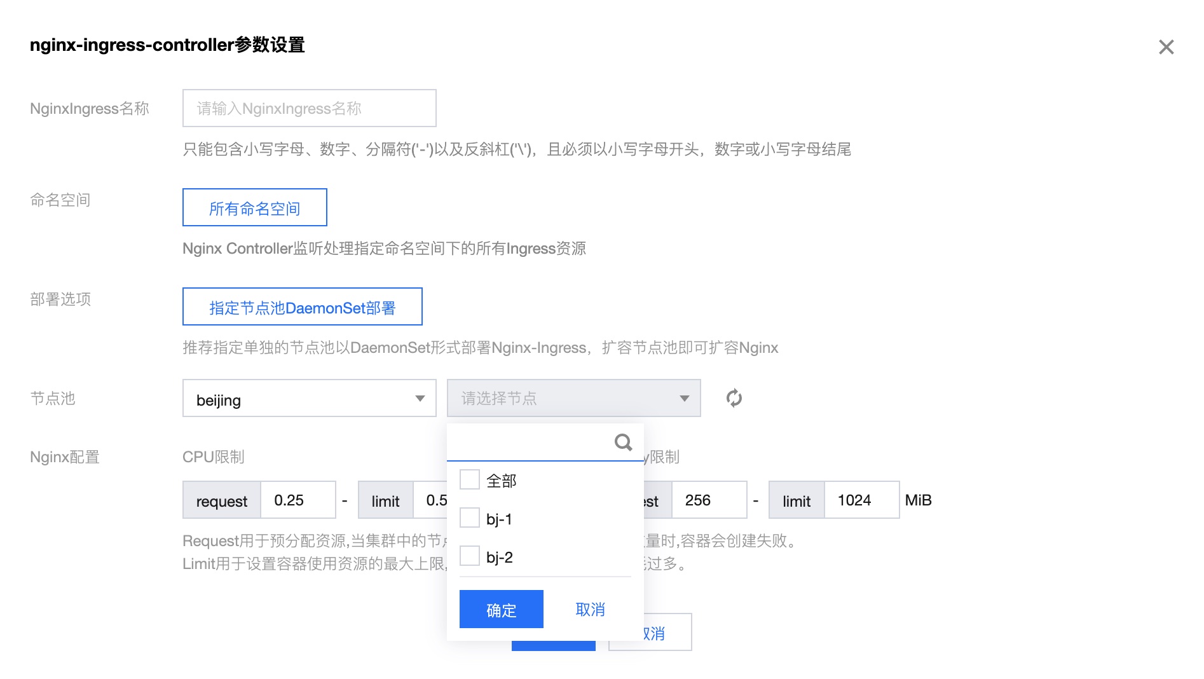Screen dimensions: 1204x679
Task: Click the CPU限制 label
Action: pyautogui.click(x=213, y=456)
